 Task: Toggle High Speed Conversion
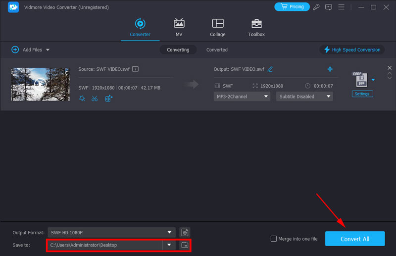coord(352,50)
